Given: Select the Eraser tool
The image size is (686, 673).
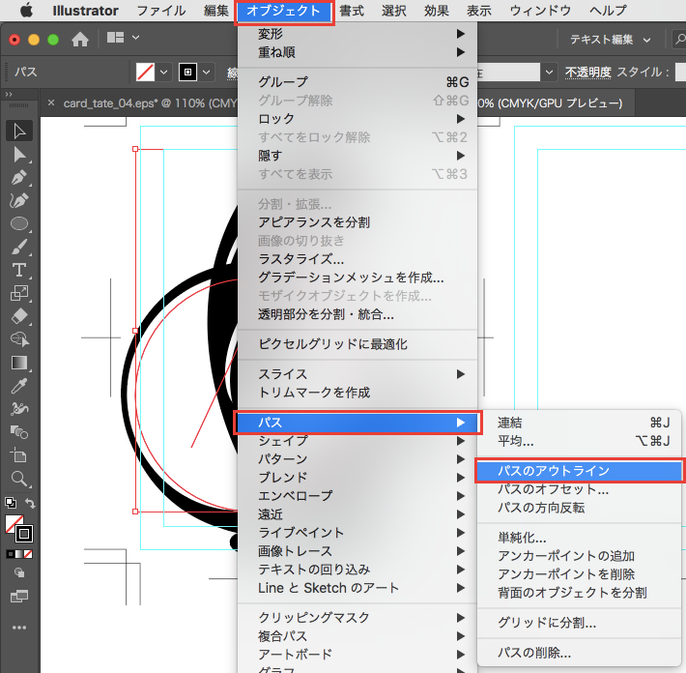Looking at the screenshot, I should 19,315.
